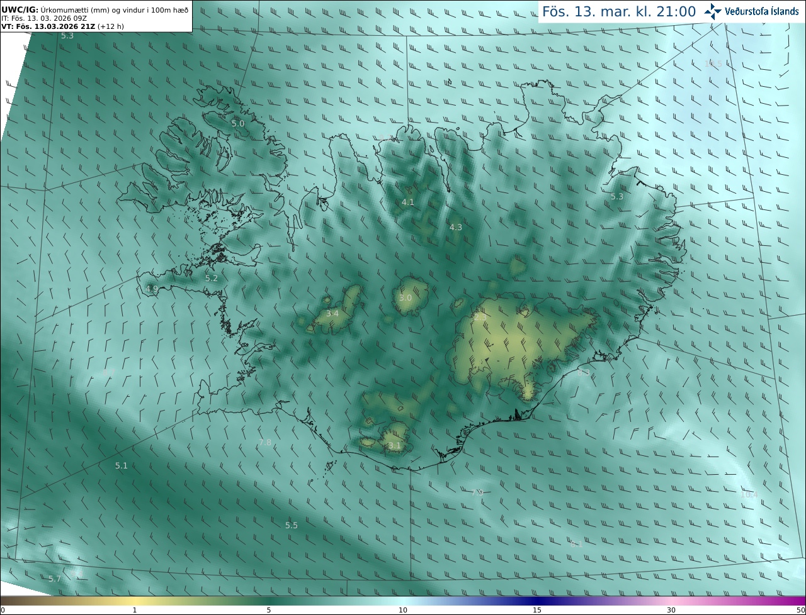Click the '50' tick label on the colour scale

coord(800,610)
